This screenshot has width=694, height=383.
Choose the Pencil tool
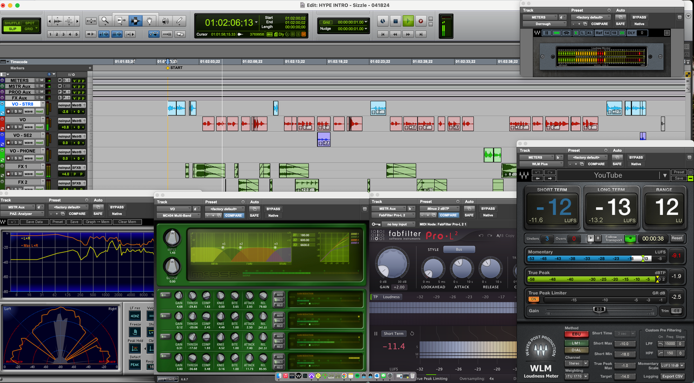179,21
